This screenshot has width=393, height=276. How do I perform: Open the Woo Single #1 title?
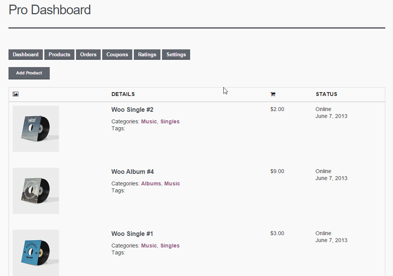coord(132,234)
